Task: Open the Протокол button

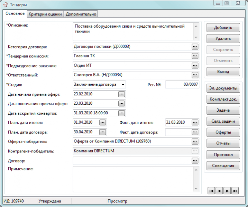Action: pos(223,154)
